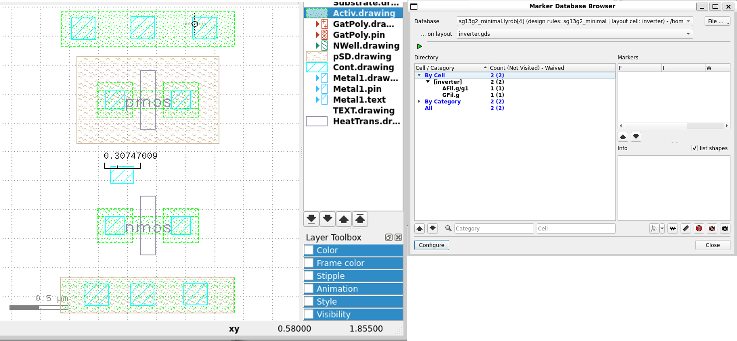
Task: Click the remove snapshot crossed camera icon
Action: click(x=712, y=229)
